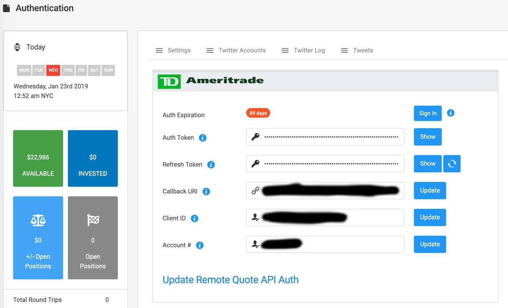Click the $0 INVESTED tile
Screen dimensions: 508x308
(x=93, y=158)
